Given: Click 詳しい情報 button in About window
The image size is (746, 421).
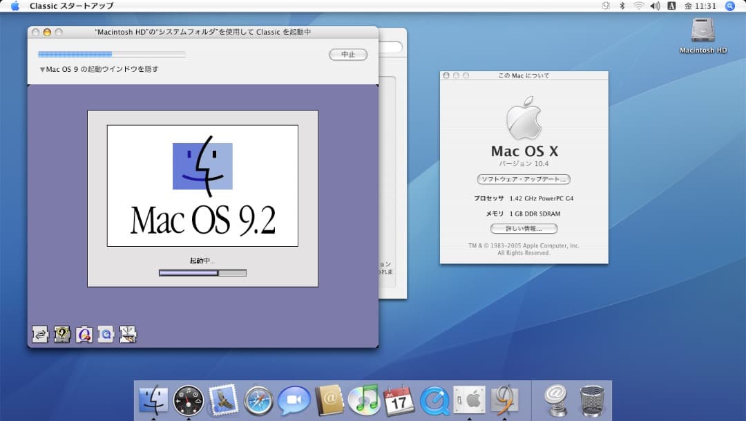Looking at the screenshot, I should (x=524, y=229).
